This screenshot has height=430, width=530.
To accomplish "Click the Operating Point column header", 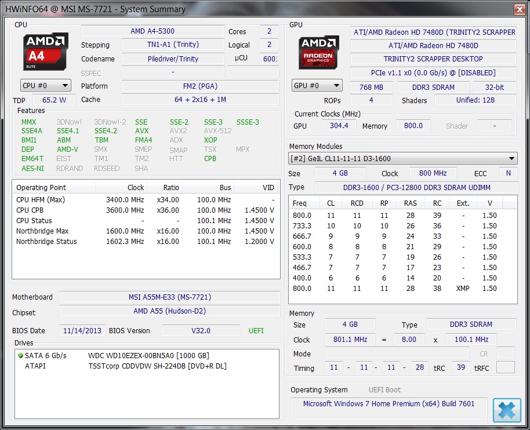I will click(54, 187).
